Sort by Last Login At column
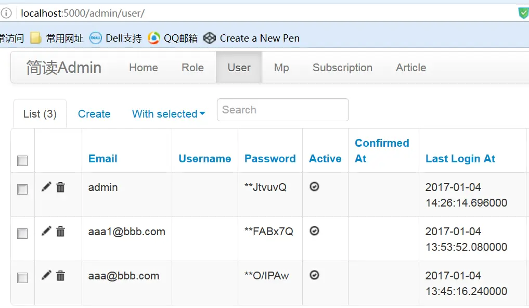Screen dimensions: 529x308 pos(460,159)
